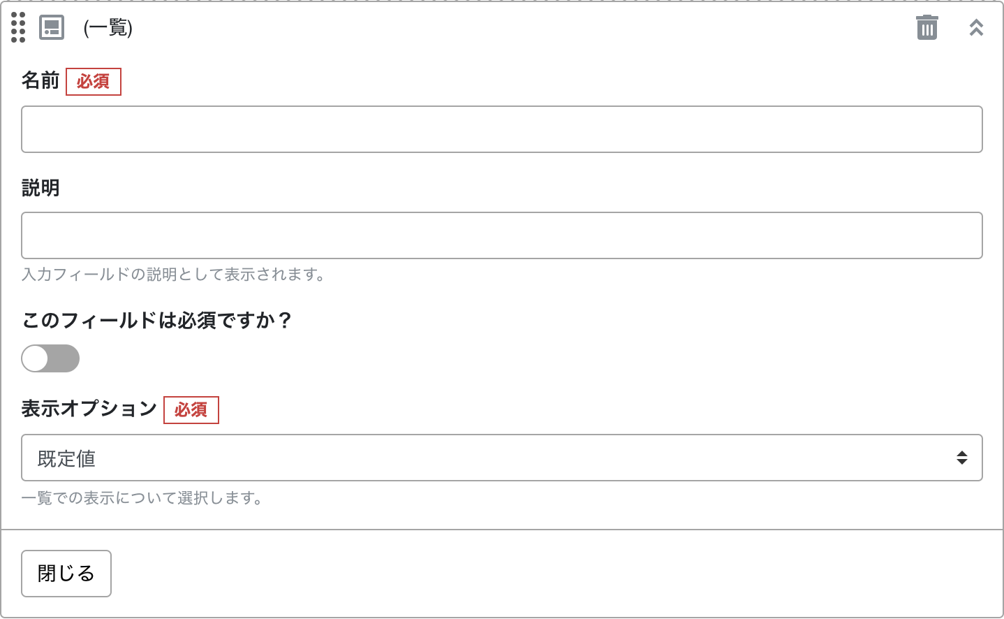Click the up-down arrows in the 既定値 select

961,458
